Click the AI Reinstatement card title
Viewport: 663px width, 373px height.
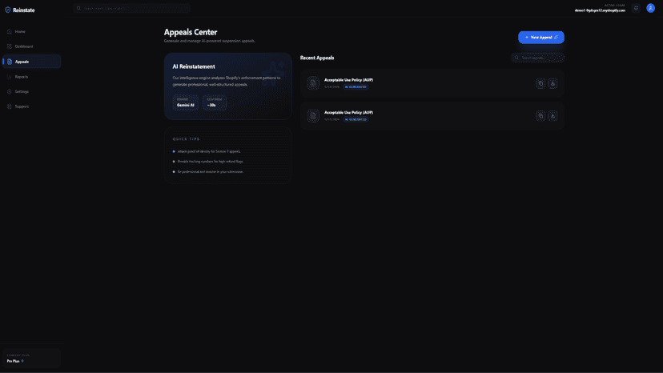pyautogui.click(x=194, y=66)
